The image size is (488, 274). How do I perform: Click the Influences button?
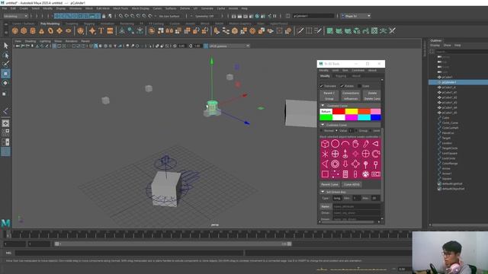pos(351,99)
